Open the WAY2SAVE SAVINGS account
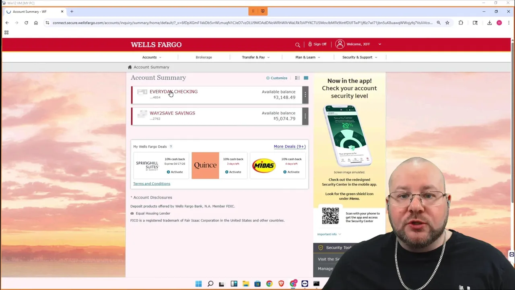Screen dimensions: 515x290 172,113
